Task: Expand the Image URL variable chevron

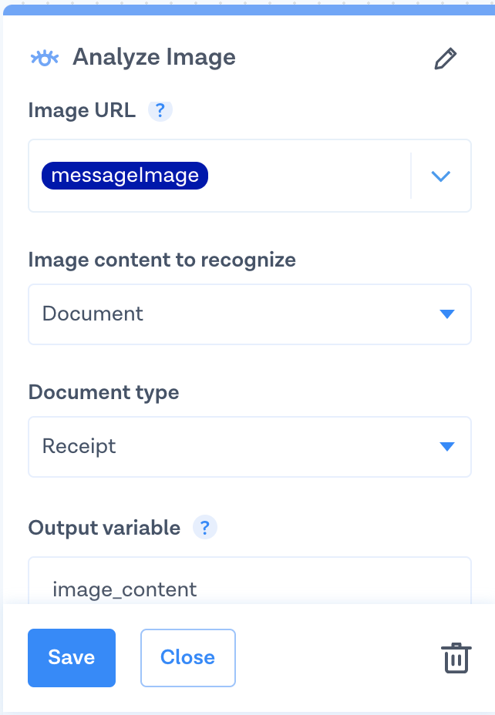Action: 440,176
